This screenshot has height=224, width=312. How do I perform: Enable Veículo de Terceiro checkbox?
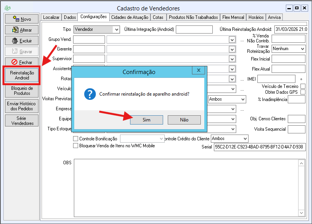(303, 86)
